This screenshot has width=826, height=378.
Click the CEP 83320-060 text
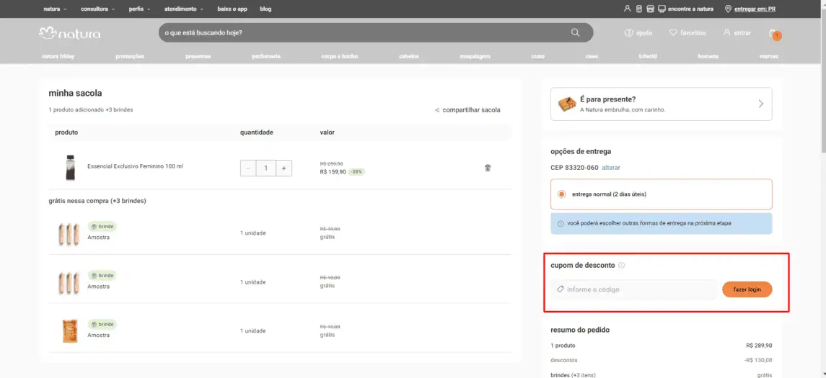(575, 168)
